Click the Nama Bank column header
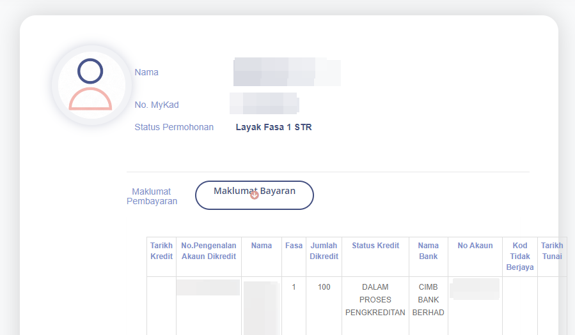Image resolution: width=575 pixels, height=335 pixels. click(x=428, y=251)
